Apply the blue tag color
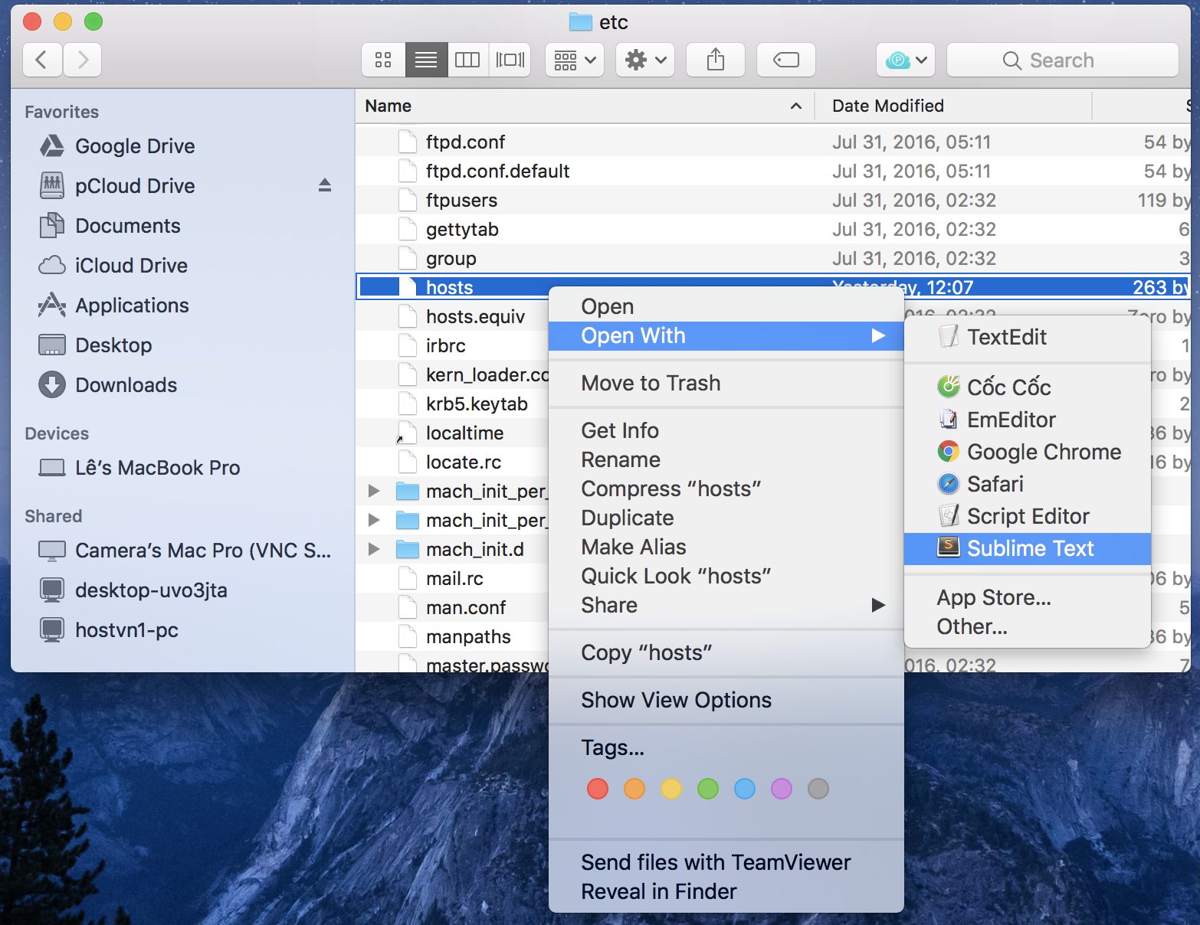 coord(745,789)
